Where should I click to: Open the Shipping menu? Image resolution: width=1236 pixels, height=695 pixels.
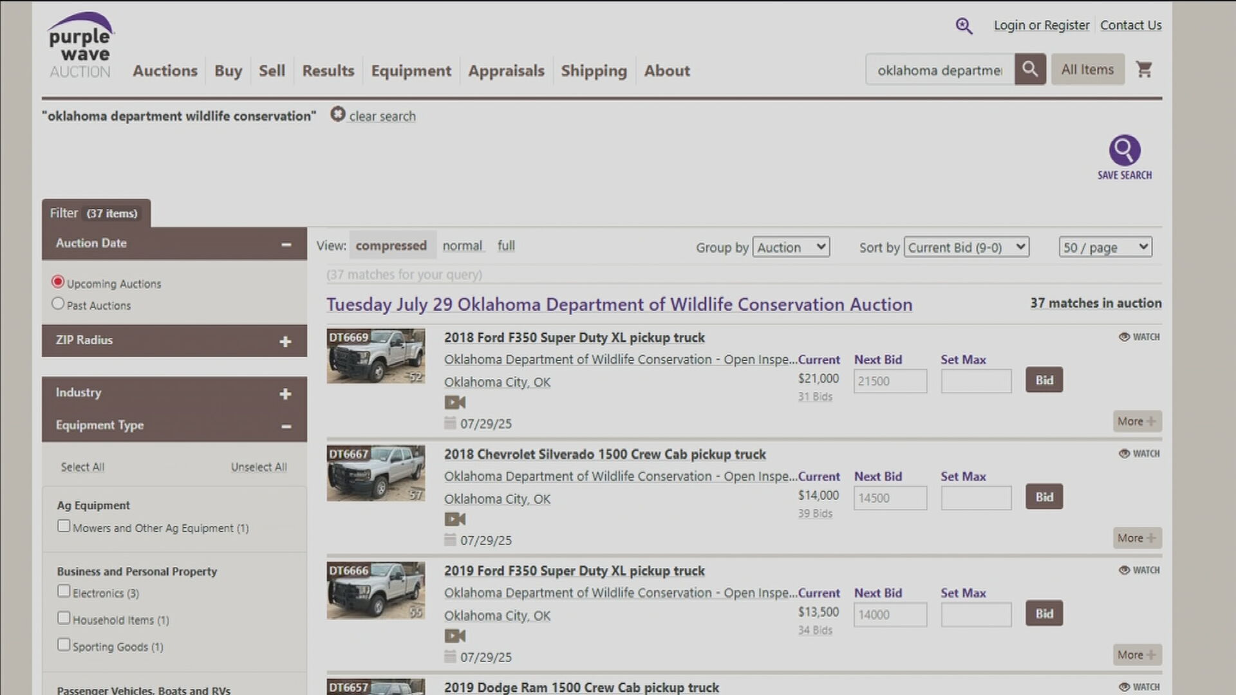click(x=594, y=71)
